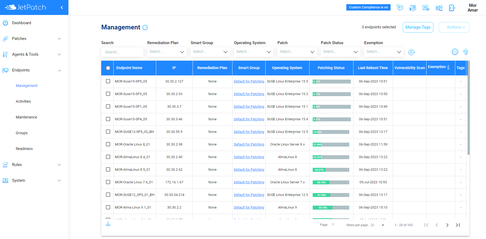
Task: Click the Dashboard gauge icon in sidebar
Action: coord(5,23)
